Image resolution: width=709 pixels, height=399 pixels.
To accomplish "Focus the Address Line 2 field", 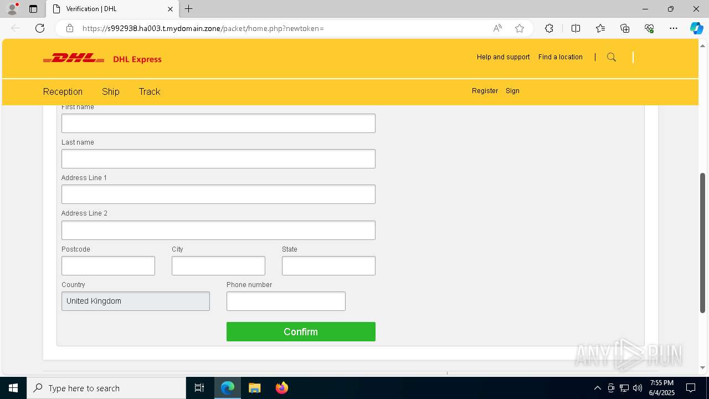I will 218,230.
